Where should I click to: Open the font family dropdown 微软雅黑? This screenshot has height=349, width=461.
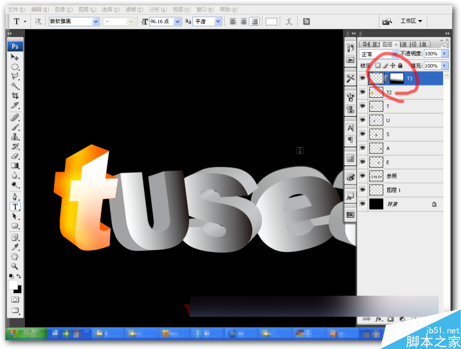tap(96, 21)
